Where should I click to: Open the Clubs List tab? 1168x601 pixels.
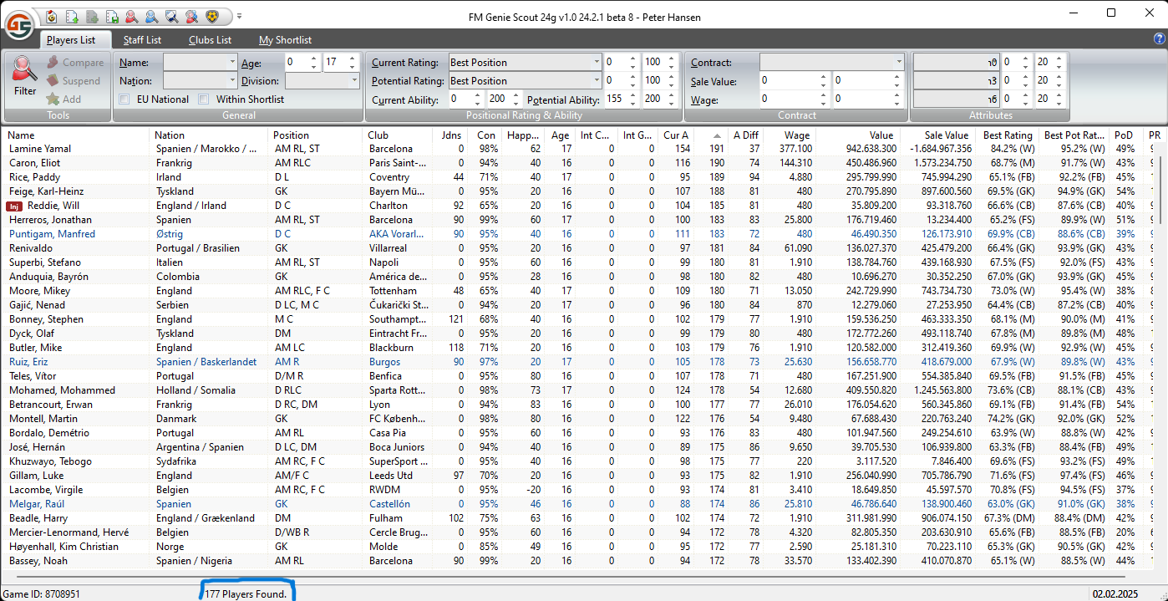coord(210,40)
